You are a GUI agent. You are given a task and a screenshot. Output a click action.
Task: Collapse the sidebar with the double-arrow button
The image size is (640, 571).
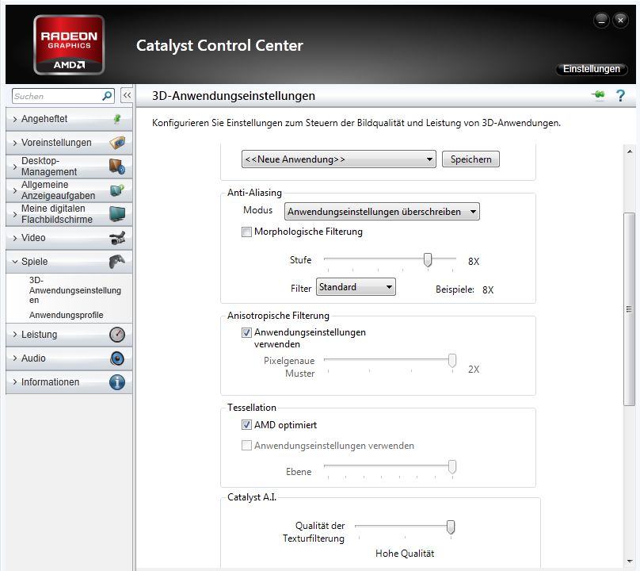click(127, 96)
